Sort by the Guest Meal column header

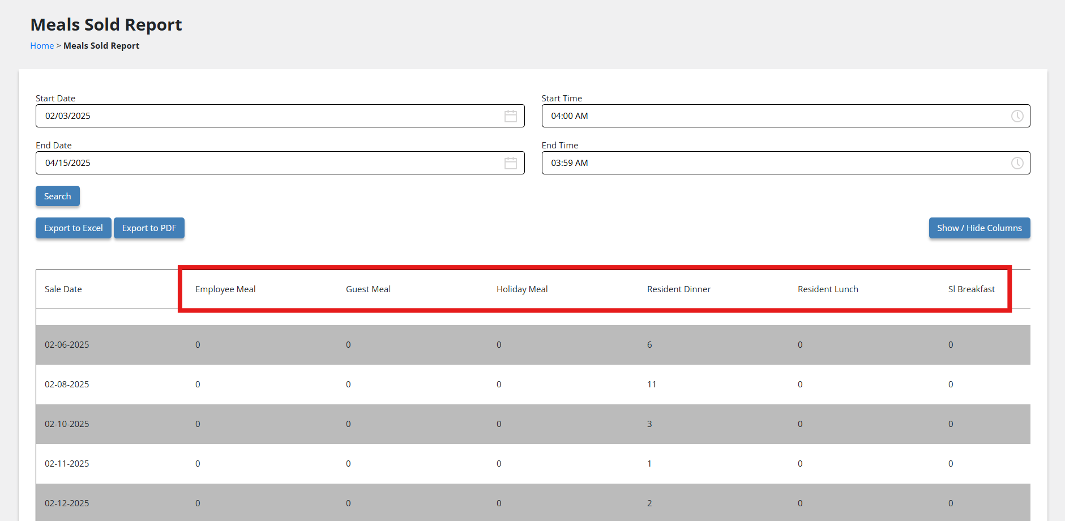click(368, 289)
